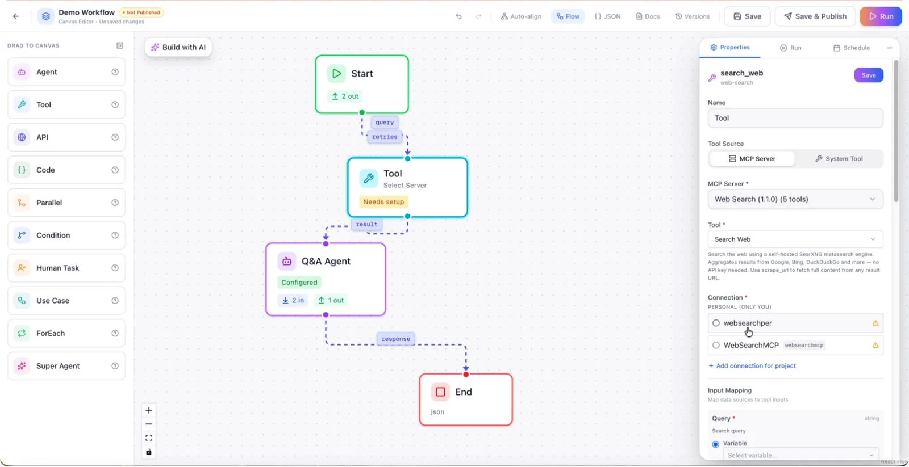Click the Name input field

(x=795, y=118)
